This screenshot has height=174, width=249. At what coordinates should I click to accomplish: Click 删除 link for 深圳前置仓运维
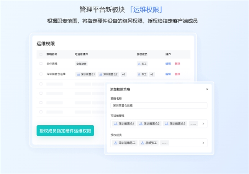[x=177, y=74]
